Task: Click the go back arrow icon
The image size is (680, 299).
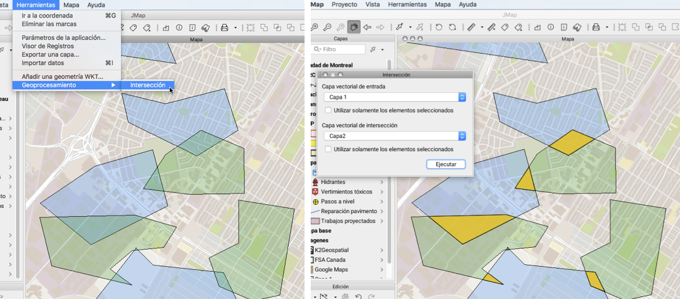Action: pyautogui.click(x=367, y=27)
